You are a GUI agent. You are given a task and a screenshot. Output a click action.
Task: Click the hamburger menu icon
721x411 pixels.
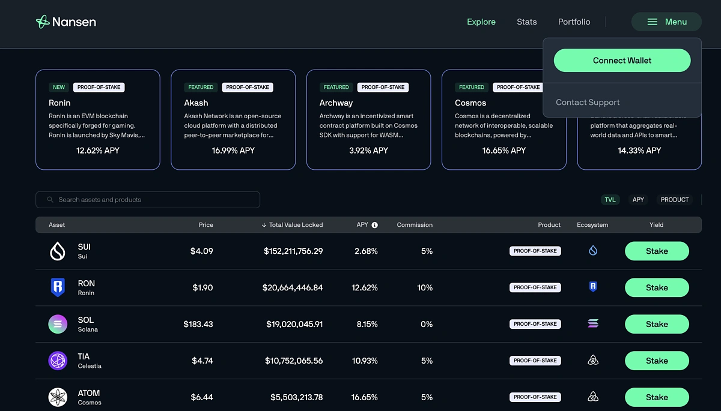tap(652, 22)
